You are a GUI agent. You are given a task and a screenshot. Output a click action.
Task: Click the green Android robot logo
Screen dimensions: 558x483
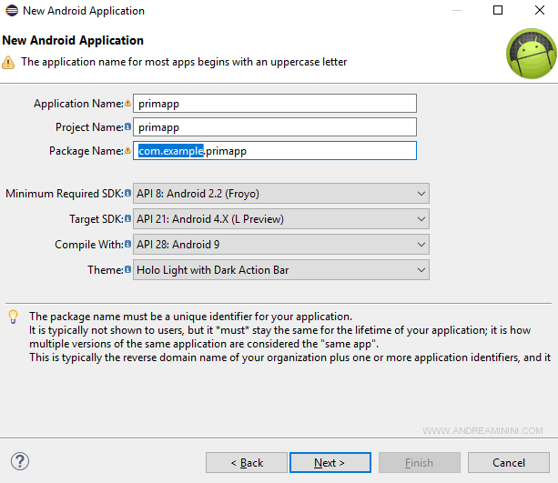point(530,54)
